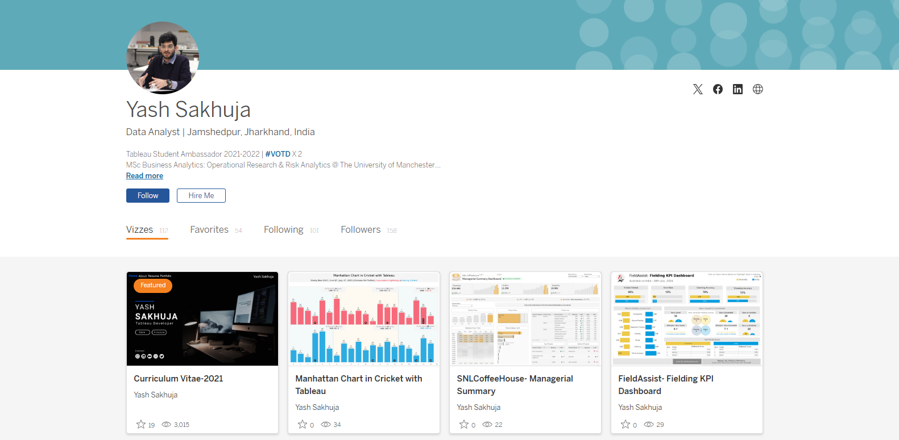Image resolution: width=899 pixels, height=440 pixels.
Task: Select the Vizzes tab
Action: (x=140, y=230)
